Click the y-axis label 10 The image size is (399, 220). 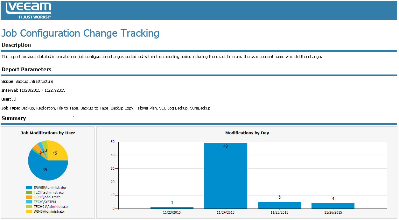113,195
